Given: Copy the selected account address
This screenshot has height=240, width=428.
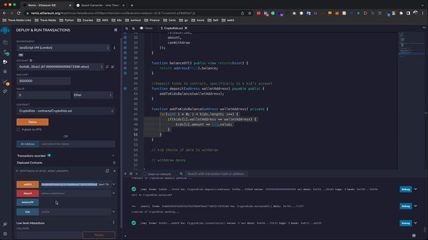Looking at the screenshot, I should tap(107, 67).
